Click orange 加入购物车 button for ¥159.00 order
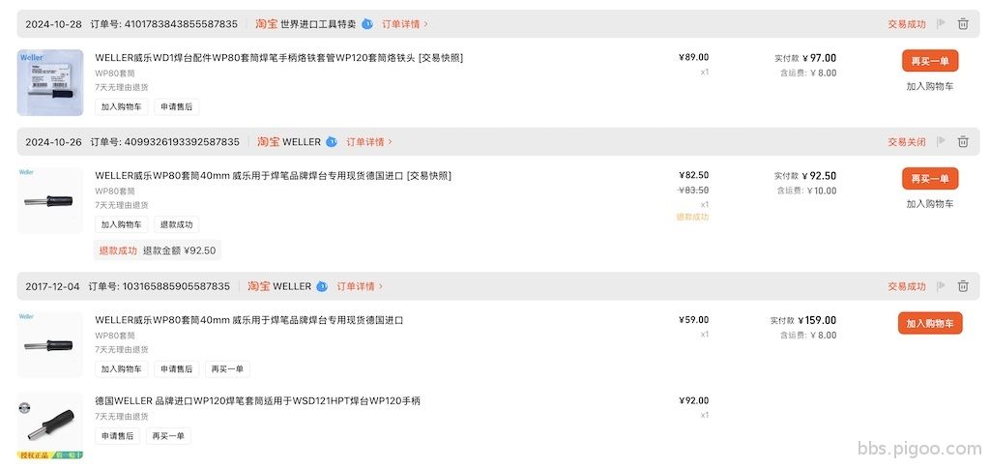 tap(930, 323)
